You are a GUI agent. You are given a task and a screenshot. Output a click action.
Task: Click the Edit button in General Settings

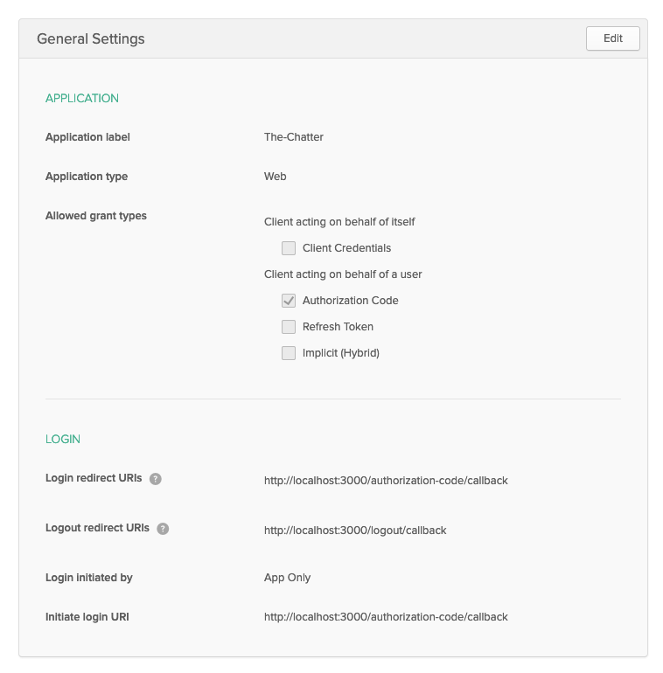click(612, 38)
